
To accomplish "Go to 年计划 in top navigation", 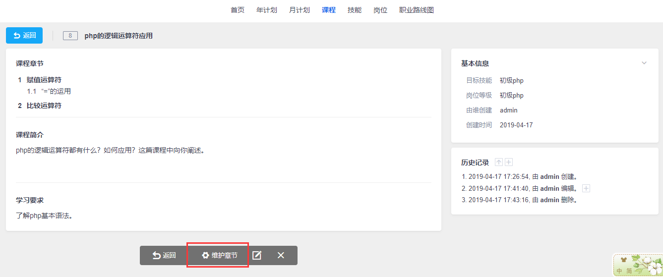I will coord(267,10).
